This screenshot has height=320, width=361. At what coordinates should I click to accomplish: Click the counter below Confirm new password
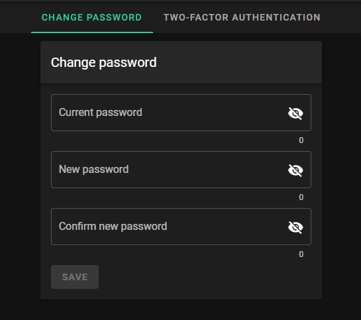[x=301, y=254]
